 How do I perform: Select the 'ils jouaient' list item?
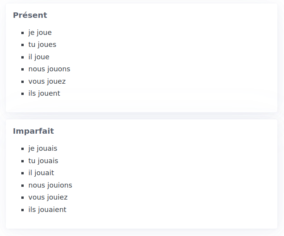(x=47, y=210)
